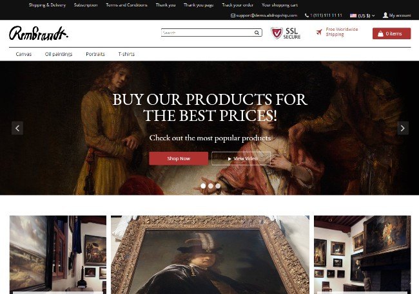Advance to next banner slide arrow

(403, 128)
